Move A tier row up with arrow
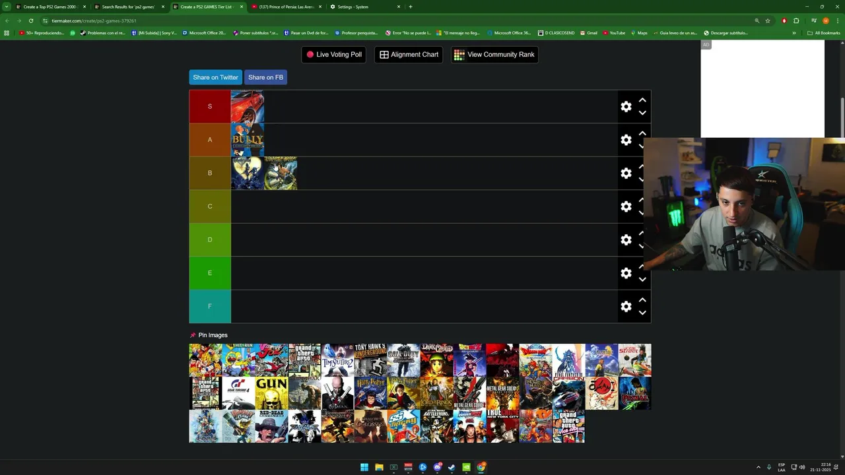 click(x=642, y=134)
